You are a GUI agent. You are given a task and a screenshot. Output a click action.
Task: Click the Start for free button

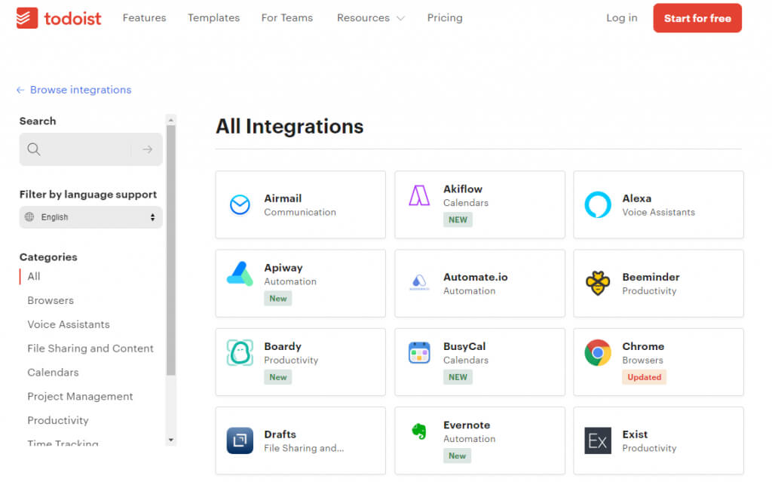pos(697,18)
